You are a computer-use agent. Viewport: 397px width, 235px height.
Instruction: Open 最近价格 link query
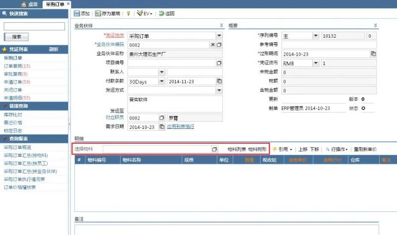(13, 122)
